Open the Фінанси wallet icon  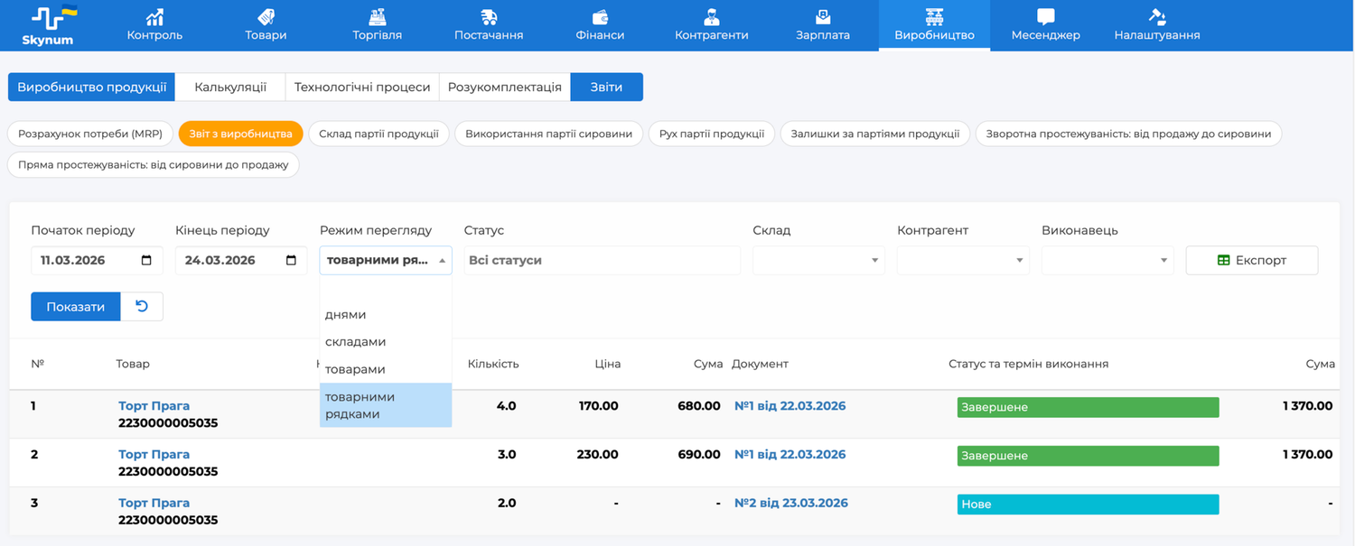point(600,17)
